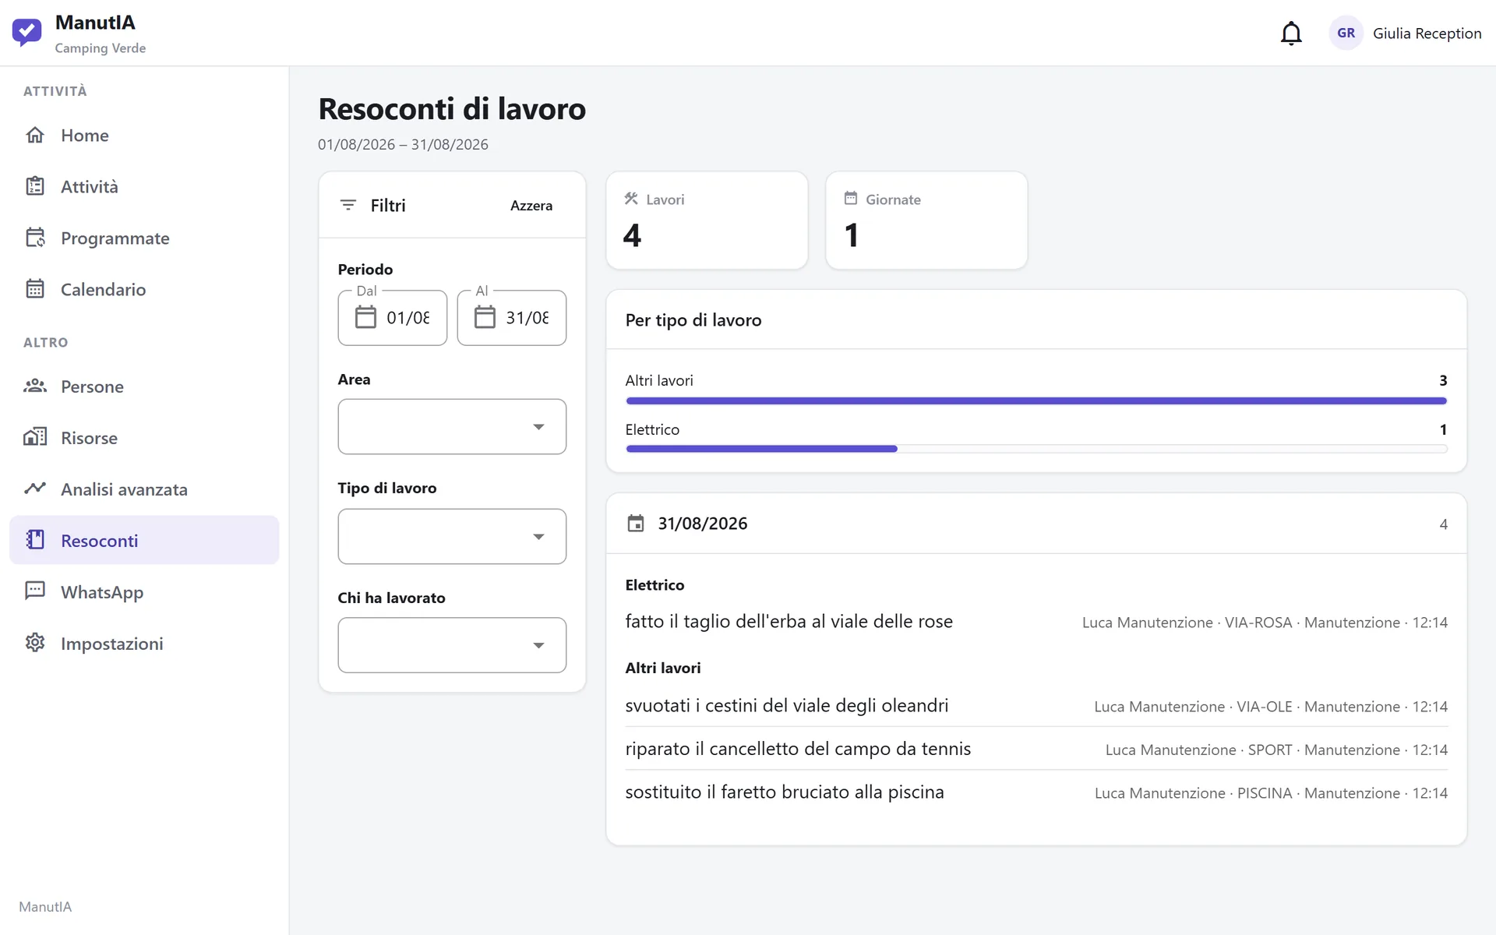Expand the Chi ha lavorato dropdown
Screen dimensions: 1496x935
tap(452, 645)
